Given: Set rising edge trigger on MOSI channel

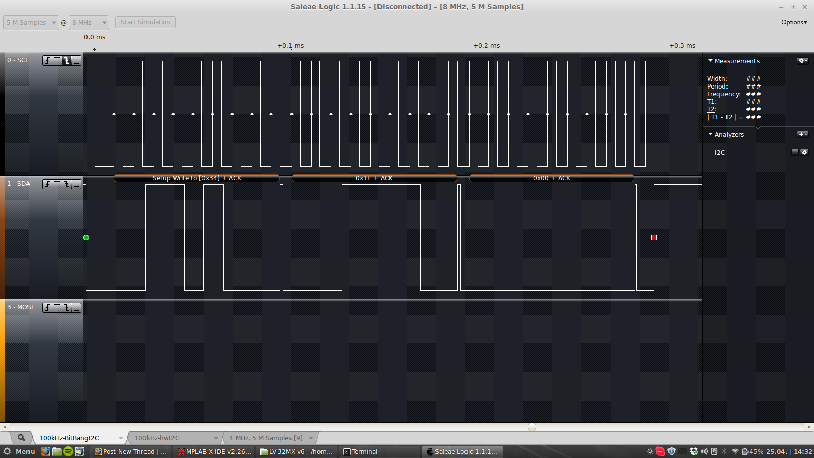Looking at the screenshot, I should (47, 308).
